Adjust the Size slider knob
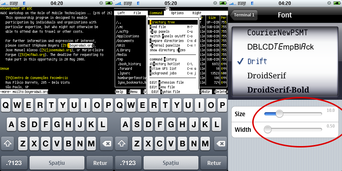The height and width of the screenshot is (171, 342). (x=279, y=114)
